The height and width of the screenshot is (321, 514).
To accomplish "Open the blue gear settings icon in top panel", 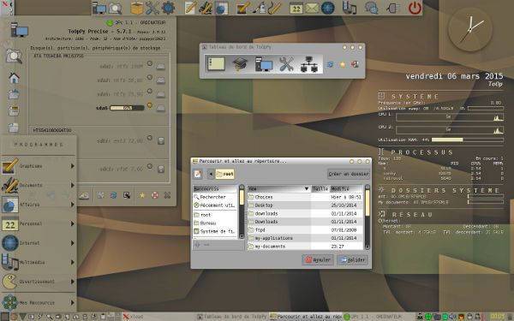I will (168, 8).
